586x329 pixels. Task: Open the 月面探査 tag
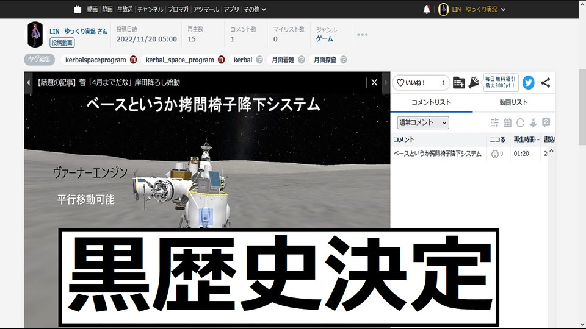tap(325, 60)
